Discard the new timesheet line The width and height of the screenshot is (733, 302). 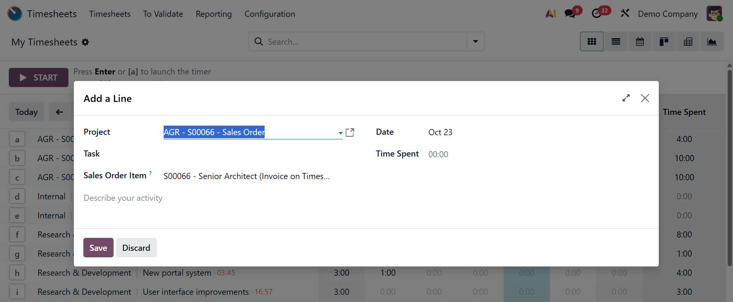click(136, 248)
